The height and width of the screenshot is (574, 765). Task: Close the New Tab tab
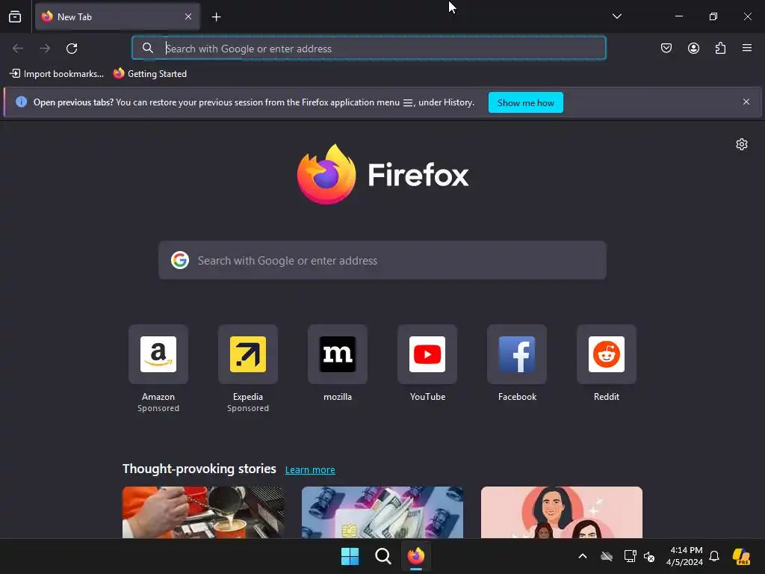188,16
